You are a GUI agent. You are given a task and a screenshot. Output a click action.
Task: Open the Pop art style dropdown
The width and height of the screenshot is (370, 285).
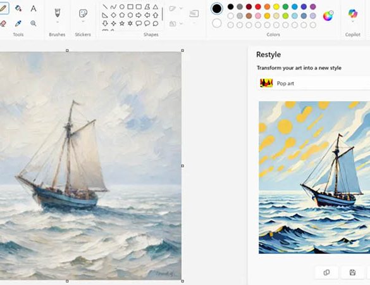[x=314, y=83]
